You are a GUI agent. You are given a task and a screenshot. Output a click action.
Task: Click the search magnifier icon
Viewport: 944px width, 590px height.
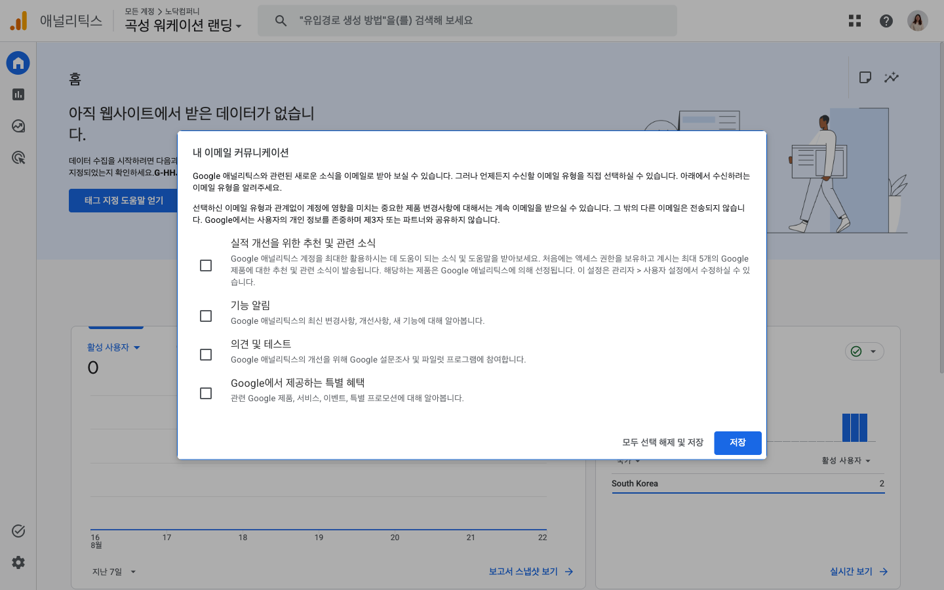281,21
